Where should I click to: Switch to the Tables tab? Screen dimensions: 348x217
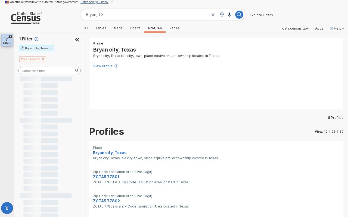[x=101, y=28]
